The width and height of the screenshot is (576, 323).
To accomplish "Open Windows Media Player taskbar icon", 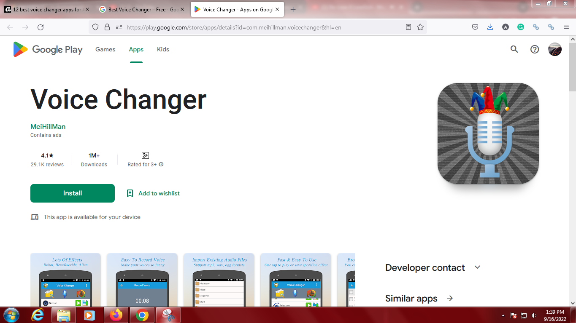I will click(x=89, y=315).
